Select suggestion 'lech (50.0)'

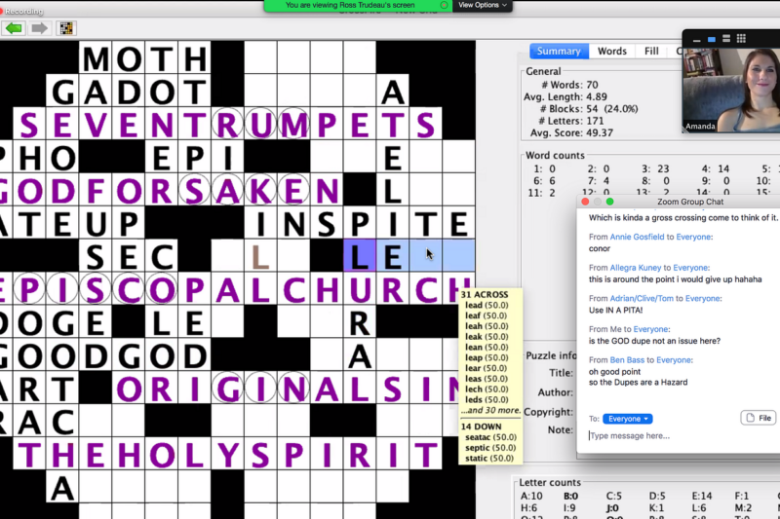[487, 389]
